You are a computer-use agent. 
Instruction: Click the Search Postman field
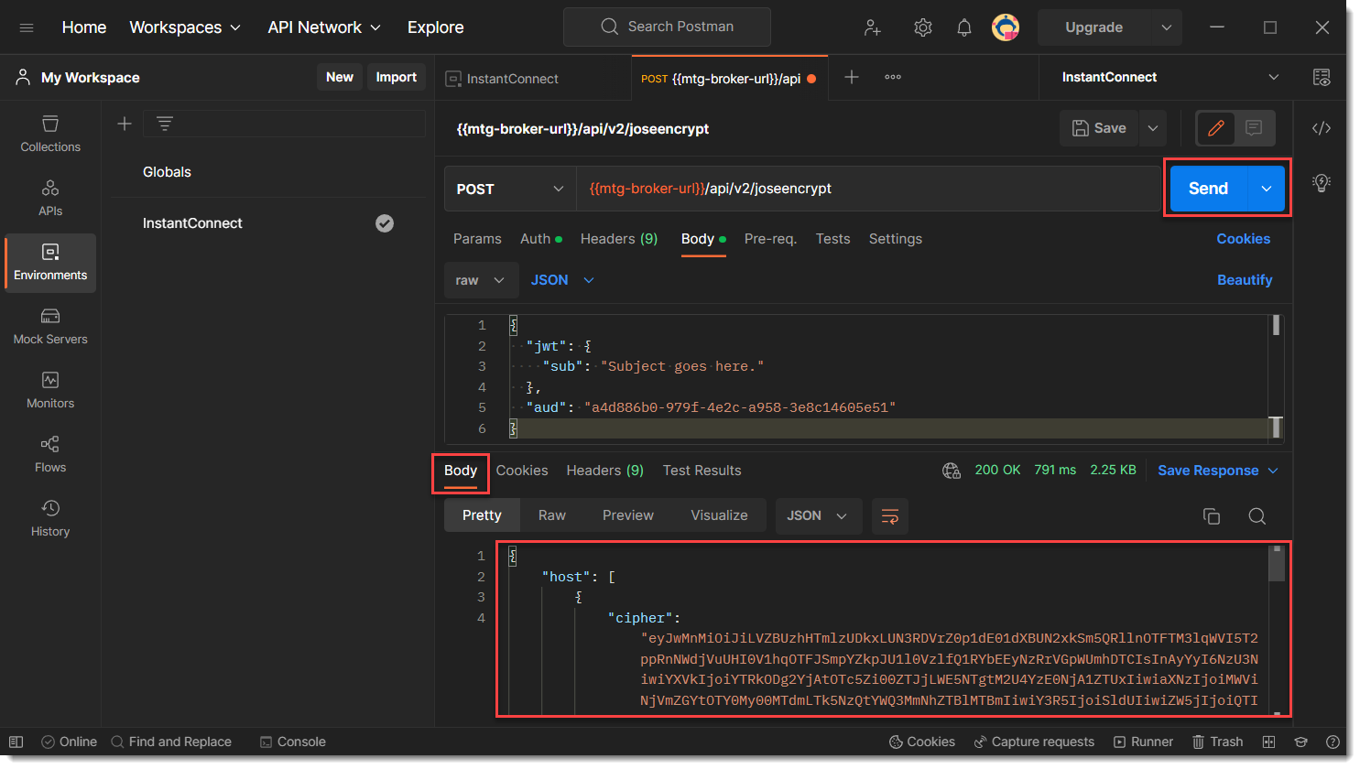[x=667, y=27]
